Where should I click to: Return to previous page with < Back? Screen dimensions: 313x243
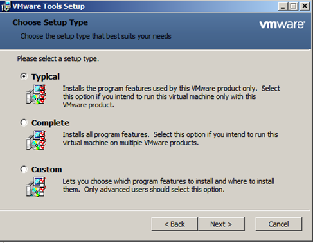click(x=174, y=224)
